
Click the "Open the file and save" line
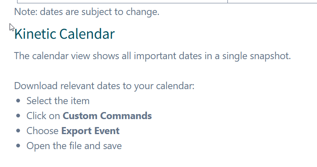point(74,146)
